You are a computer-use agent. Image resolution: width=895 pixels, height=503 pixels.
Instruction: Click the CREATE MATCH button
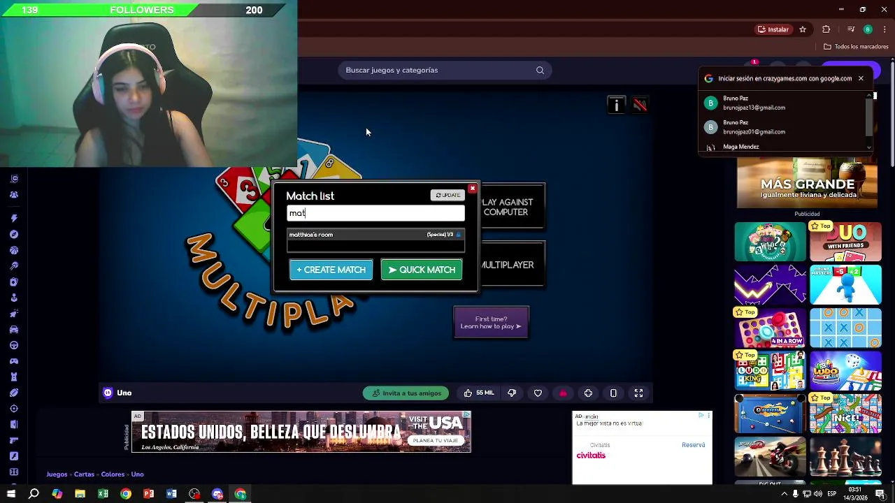[x=331, y=270]
